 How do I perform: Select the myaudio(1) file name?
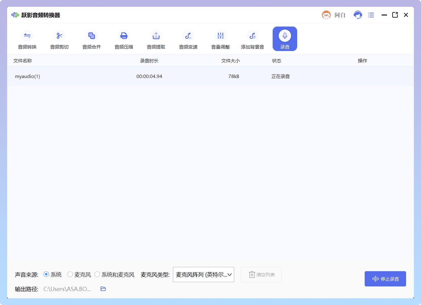coord(27,76)
